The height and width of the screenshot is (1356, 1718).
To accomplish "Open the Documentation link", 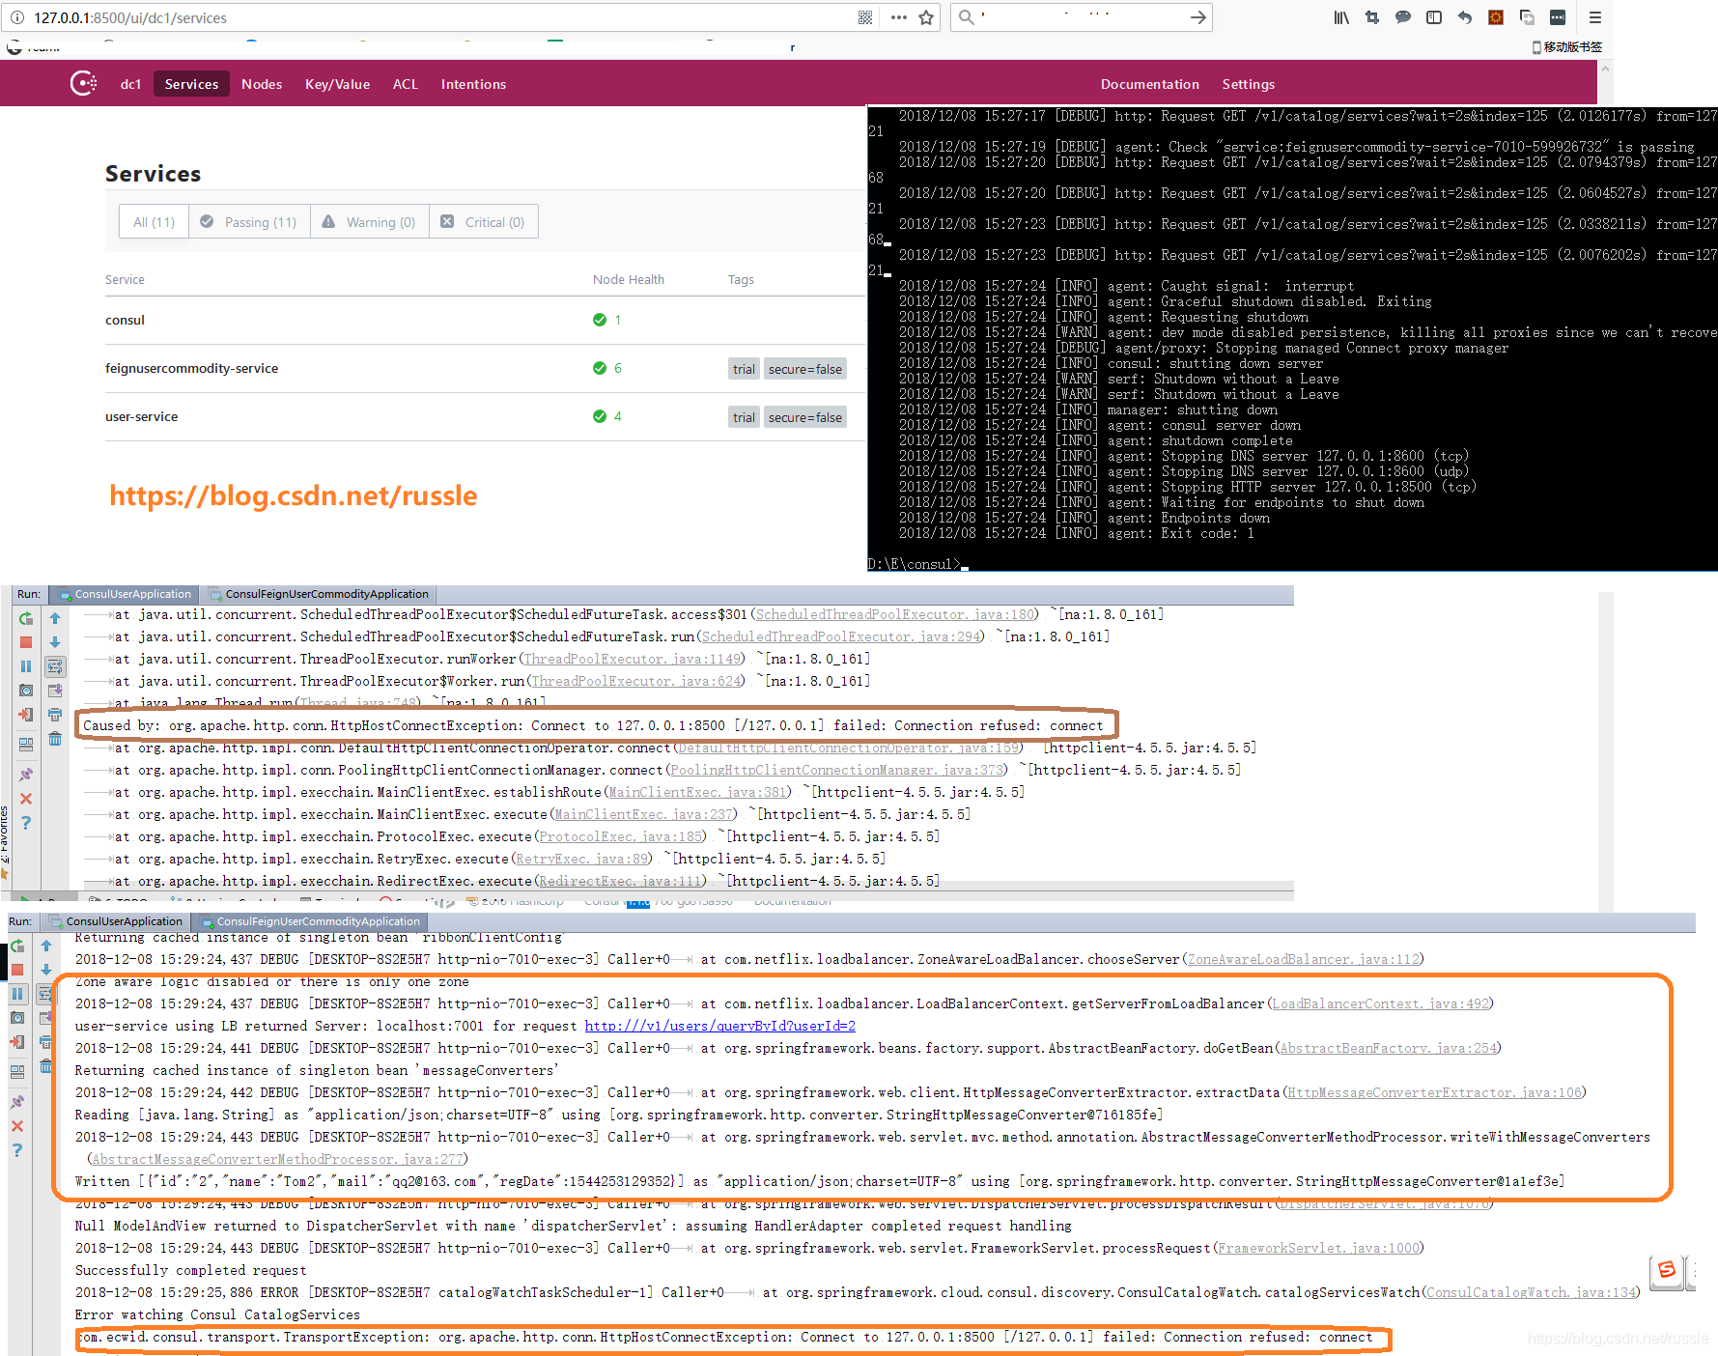I will (x=1149, y=84).
